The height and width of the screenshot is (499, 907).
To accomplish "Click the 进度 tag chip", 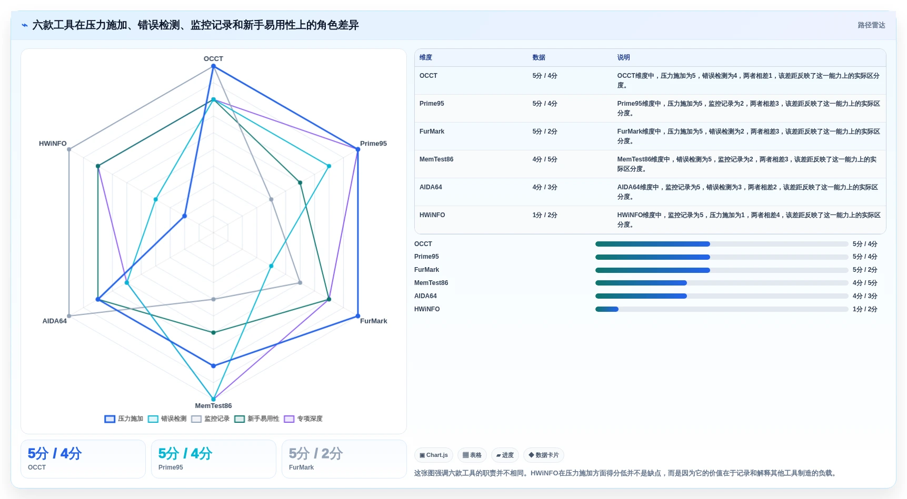I will [x=505, y=455].
